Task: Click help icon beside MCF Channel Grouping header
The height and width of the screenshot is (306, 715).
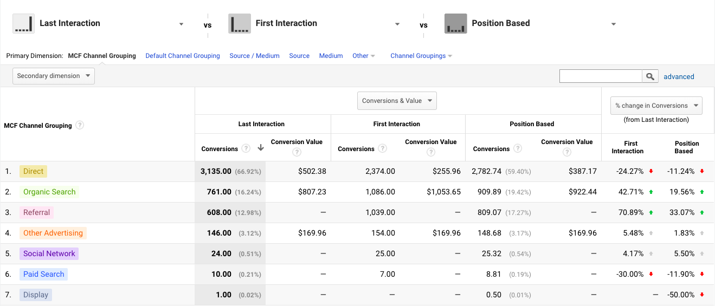Action: [x=80, y=125]
